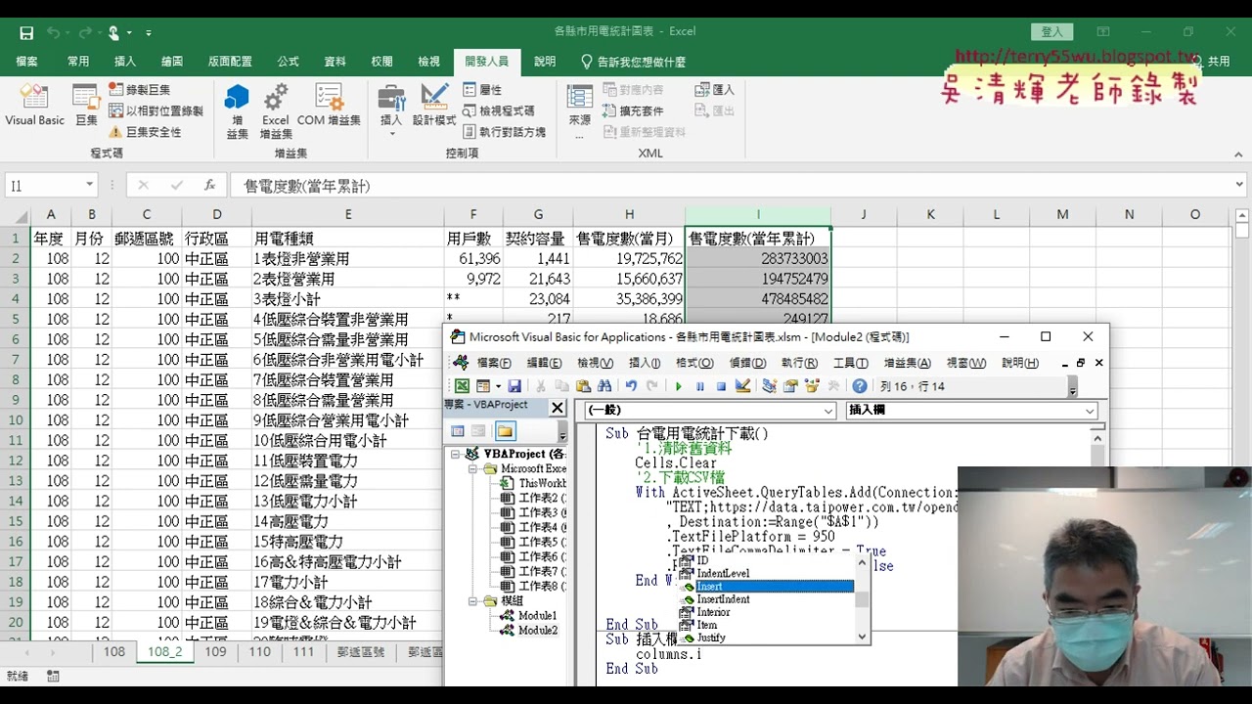This screenshot has height=704, width=1252.
Task: Open VBA help question mark icon
Action: point(860,386)
